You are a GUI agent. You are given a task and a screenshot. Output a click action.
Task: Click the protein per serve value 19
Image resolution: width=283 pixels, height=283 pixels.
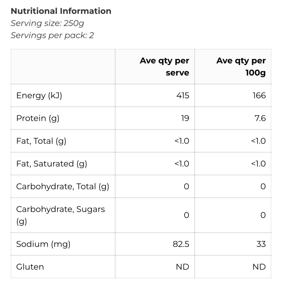tap(185, 118)
